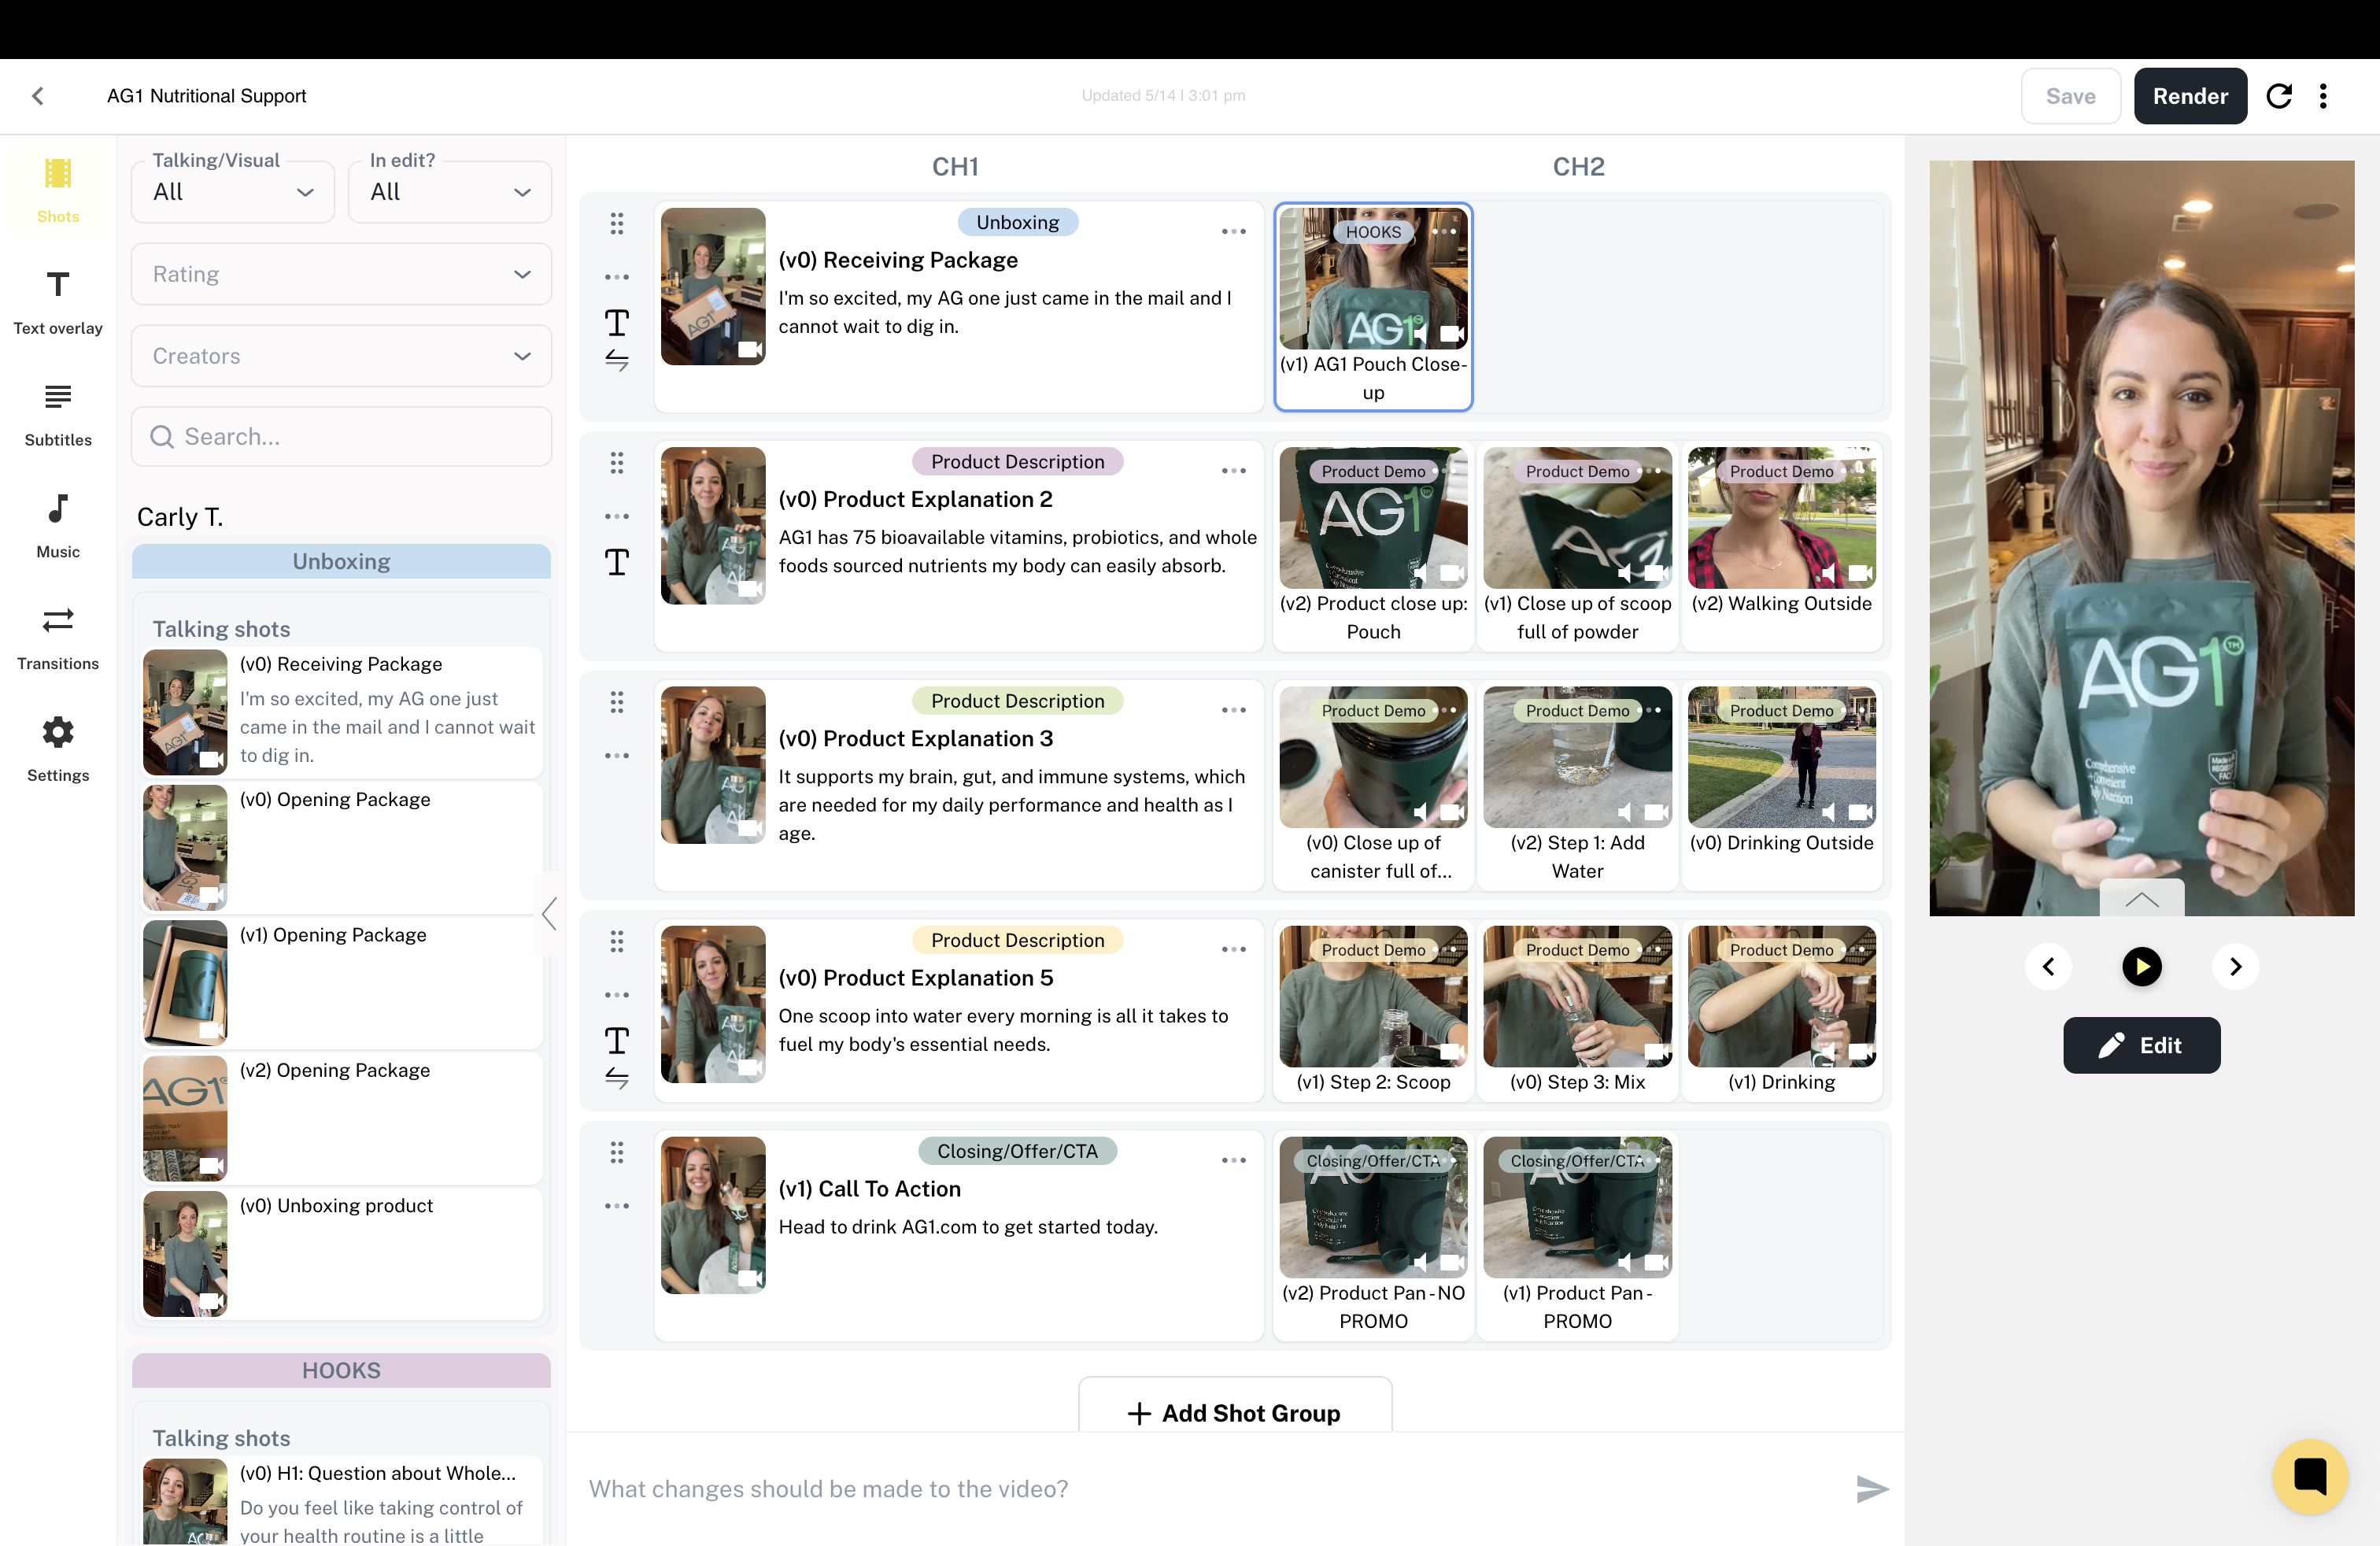The image size is (2380, 1546).
Task: Open the Talking/Visual filter dropdown
Action: (x=233, y=192)
